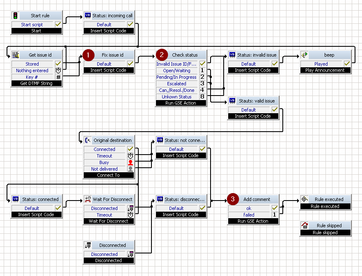Click the Busy output of Original destination
Image resolution: width=362 pixels, height=276 pixels.
click(x=104, y=162)
